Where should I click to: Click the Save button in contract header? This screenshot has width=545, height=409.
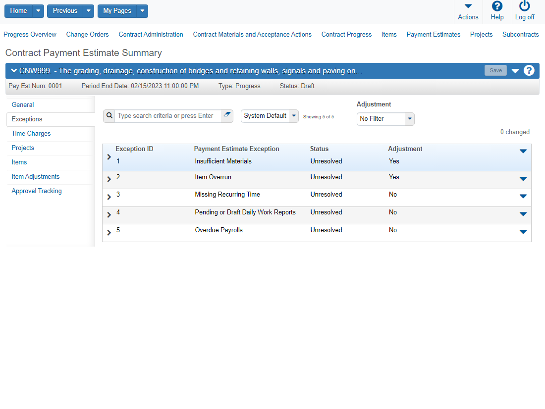coord(495,70)
